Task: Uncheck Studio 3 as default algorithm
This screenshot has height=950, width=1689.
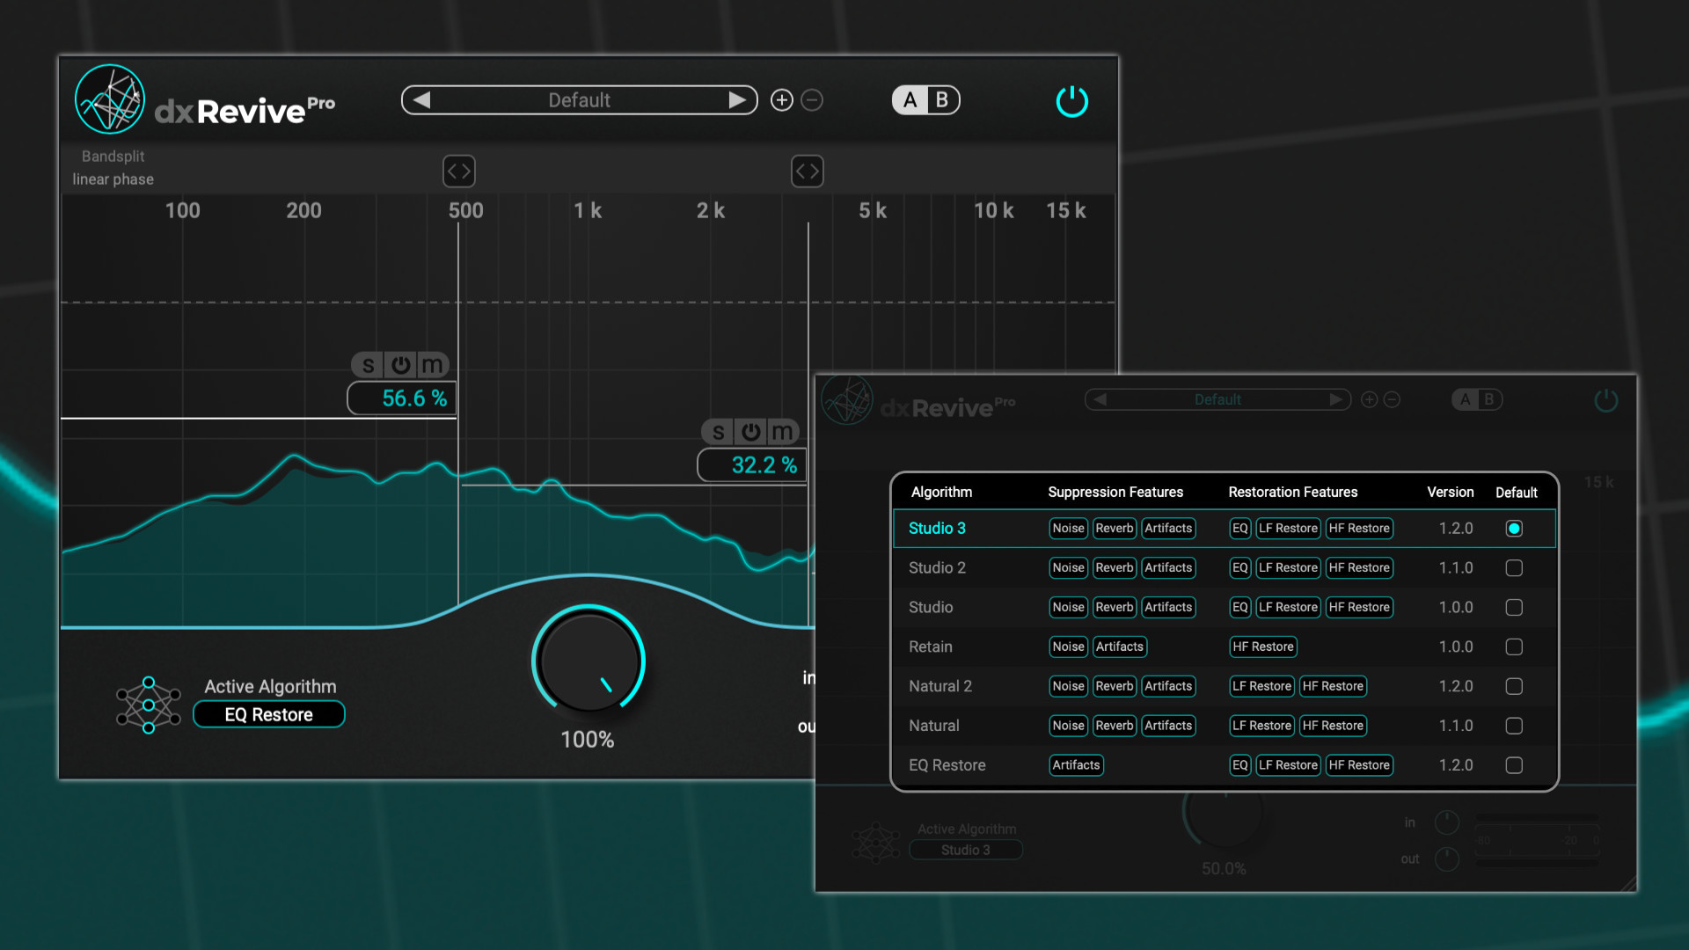Action: [x=1514, y=528]
